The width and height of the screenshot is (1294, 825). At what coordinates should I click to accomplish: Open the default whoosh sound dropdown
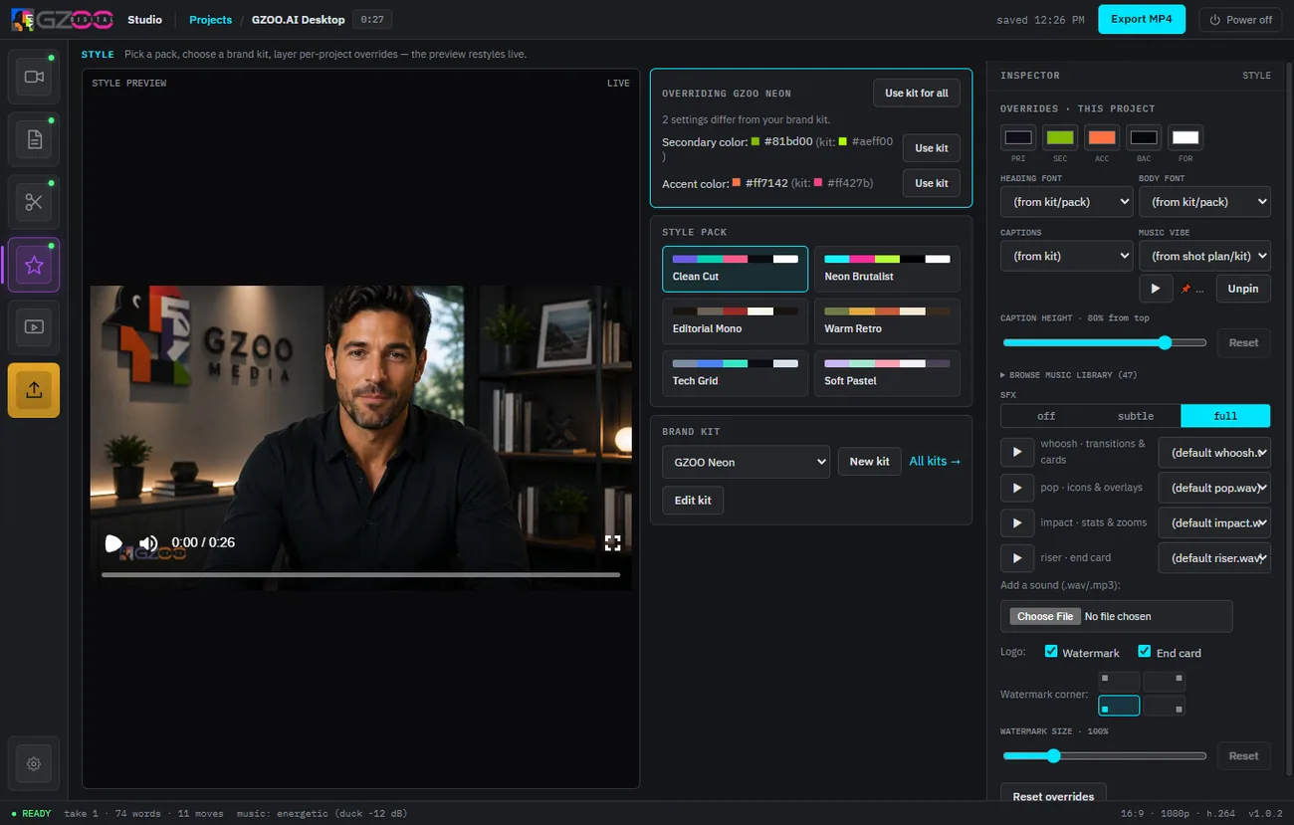pyautogui.click(x=1214, y=453)
